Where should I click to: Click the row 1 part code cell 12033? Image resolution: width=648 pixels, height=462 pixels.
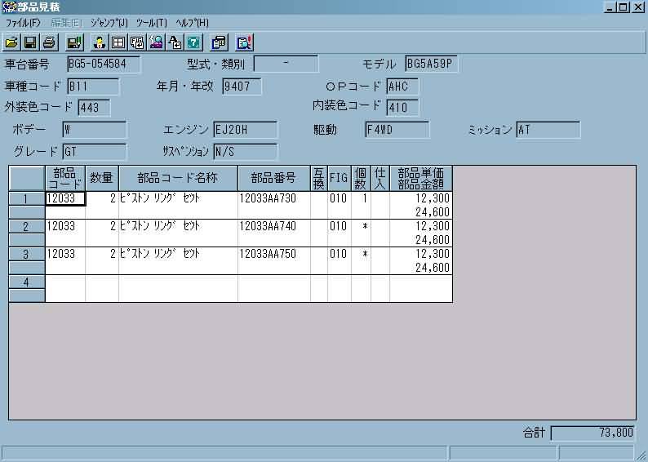click(x=65, y=199)
